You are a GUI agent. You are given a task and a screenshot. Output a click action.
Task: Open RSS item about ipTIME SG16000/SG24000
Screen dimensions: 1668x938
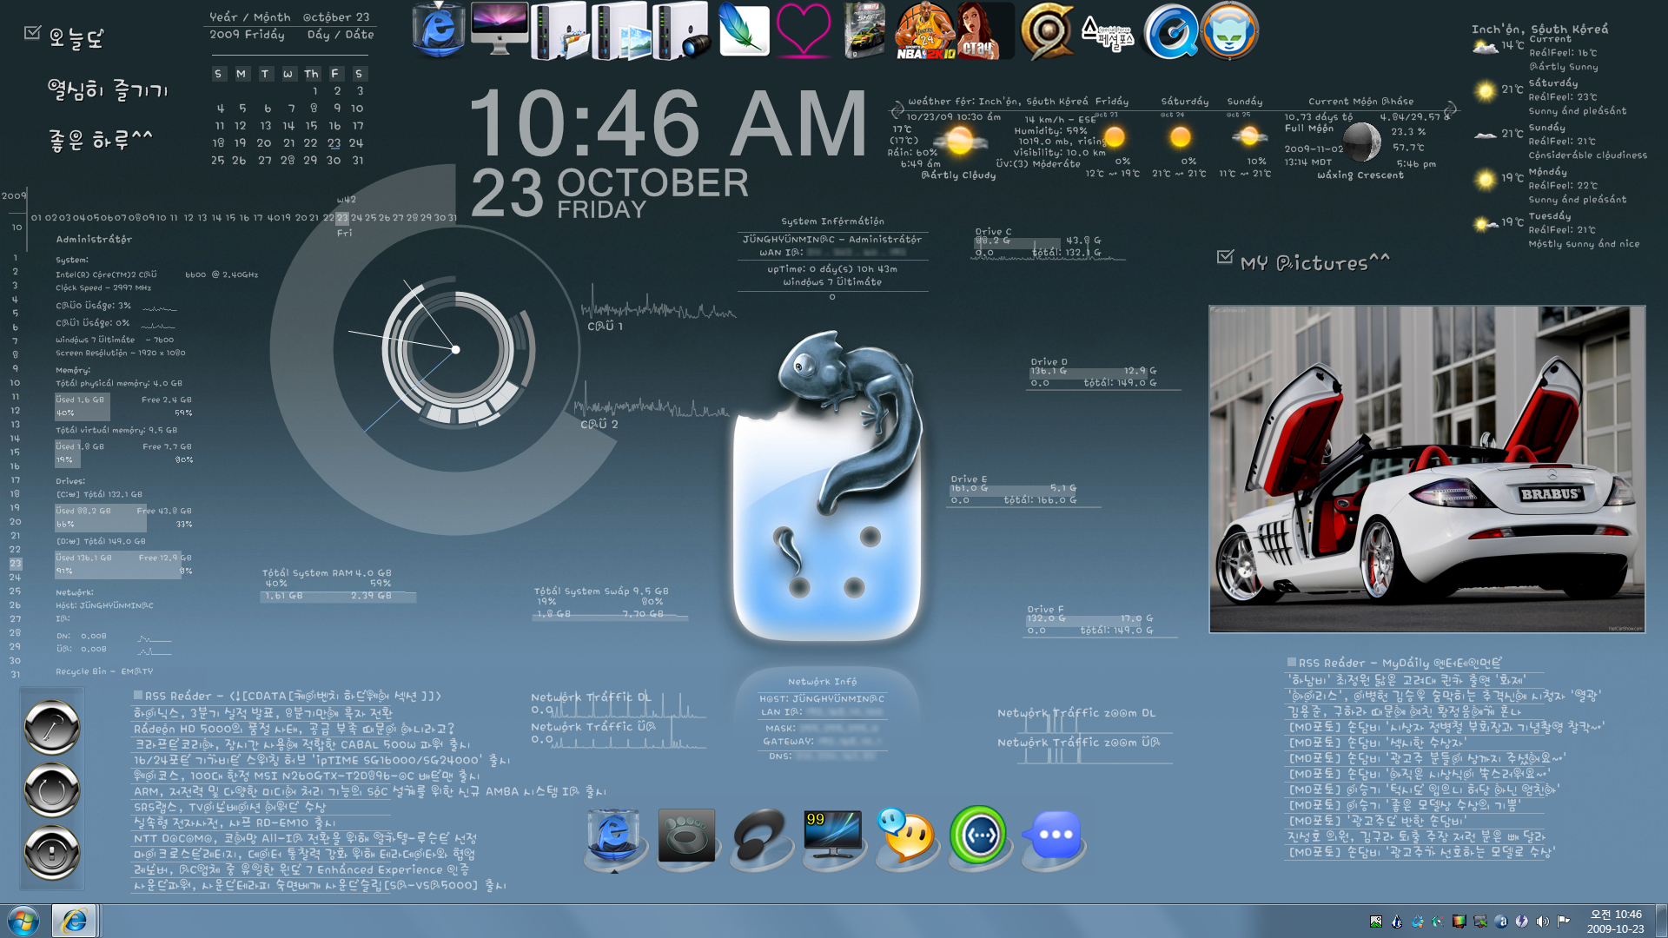pos(321,760)
